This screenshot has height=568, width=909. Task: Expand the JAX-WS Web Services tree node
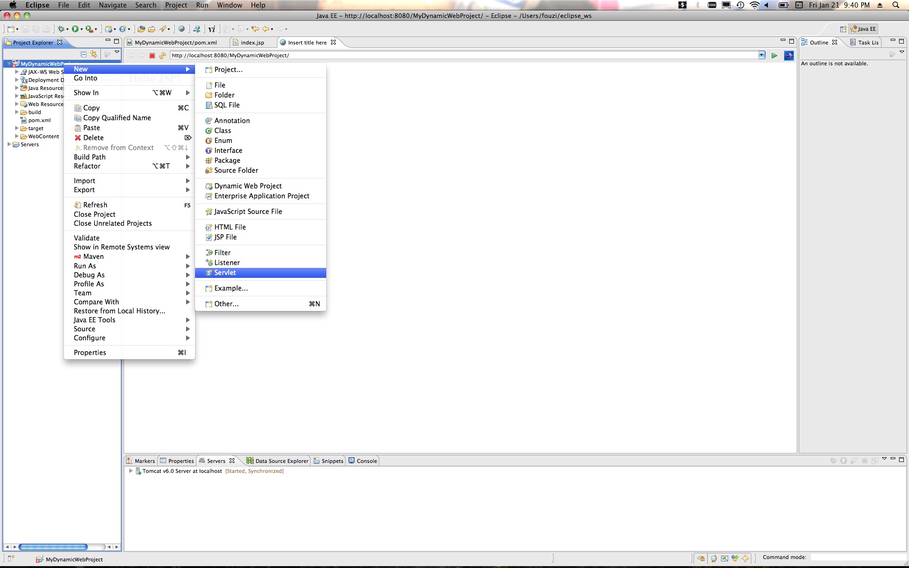(17, 72)
